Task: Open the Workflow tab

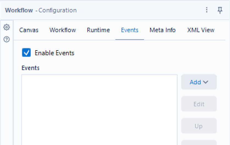Action: pyautogui.click(x=63, y=30)
